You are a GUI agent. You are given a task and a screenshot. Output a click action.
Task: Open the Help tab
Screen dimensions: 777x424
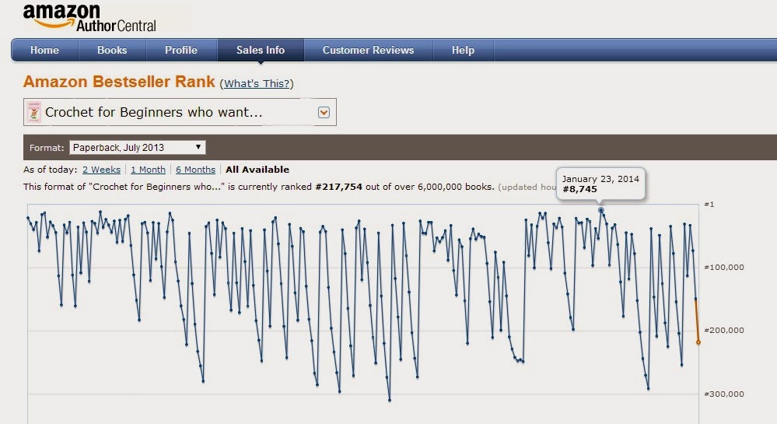pos(463,50)
